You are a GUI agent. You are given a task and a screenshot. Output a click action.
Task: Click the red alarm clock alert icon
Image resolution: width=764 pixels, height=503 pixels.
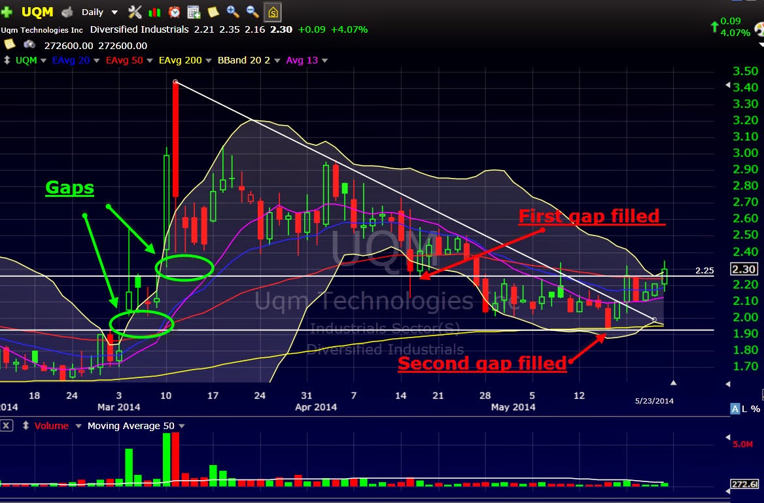[174, 12]
